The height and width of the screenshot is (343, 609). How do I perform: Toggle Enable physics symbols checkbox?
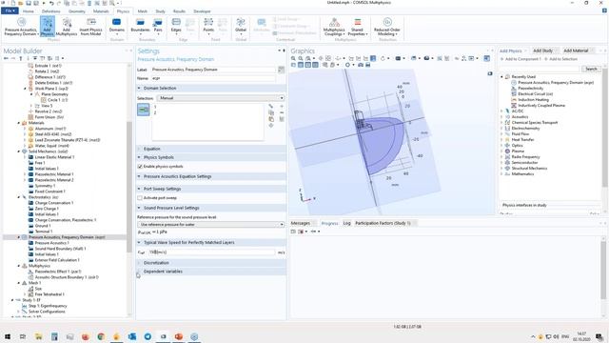pyautogui.click(x=140, y=167)
